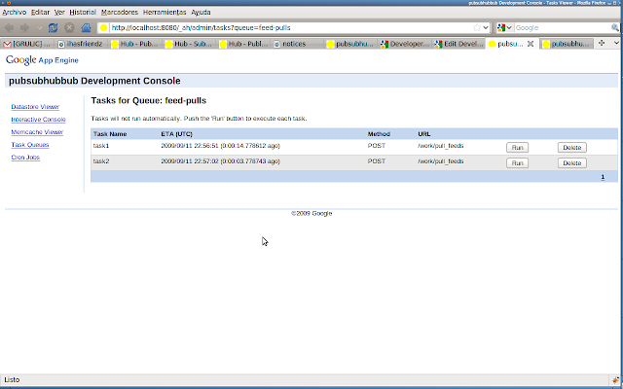
Task: Open the back/forward history dropdown arrow
Action: point(39,28)
